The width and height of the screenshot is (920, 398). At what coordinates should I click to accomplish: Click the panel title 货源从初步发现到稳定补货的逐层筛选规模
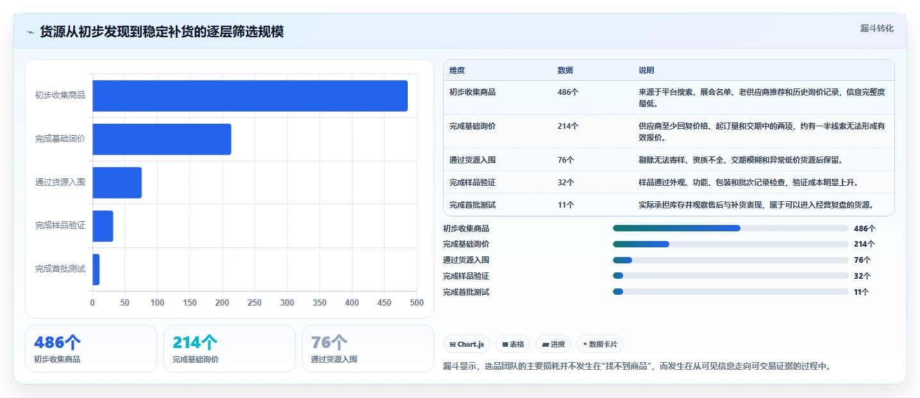tap(162, 32)
